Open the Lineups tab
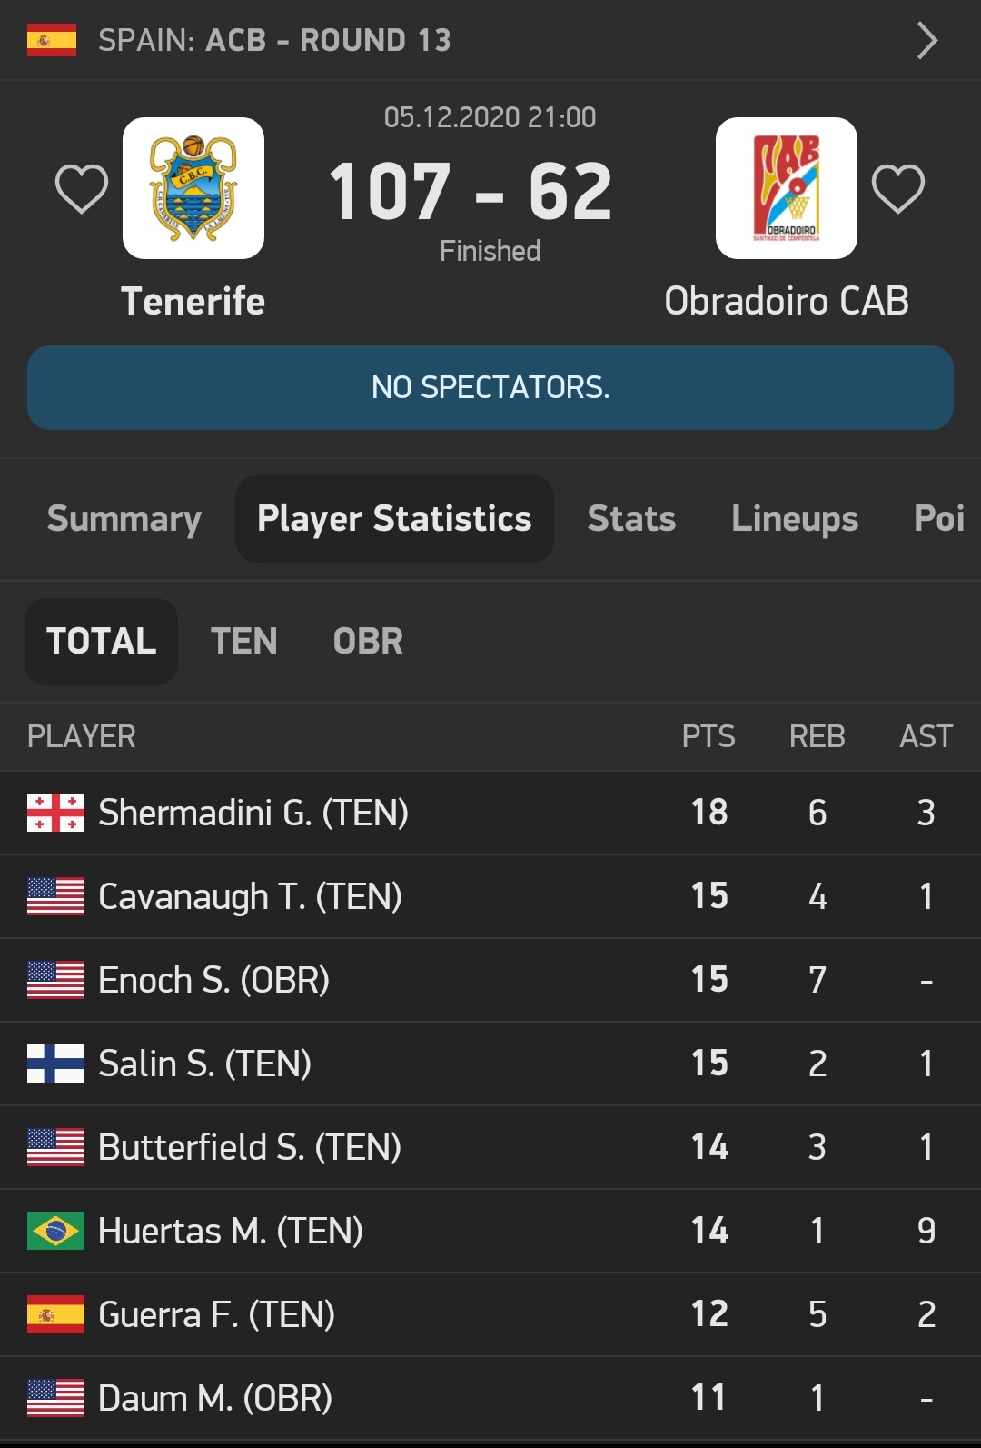The width and height of the screenshot is (981, 1448). click(x=795, y=519)
